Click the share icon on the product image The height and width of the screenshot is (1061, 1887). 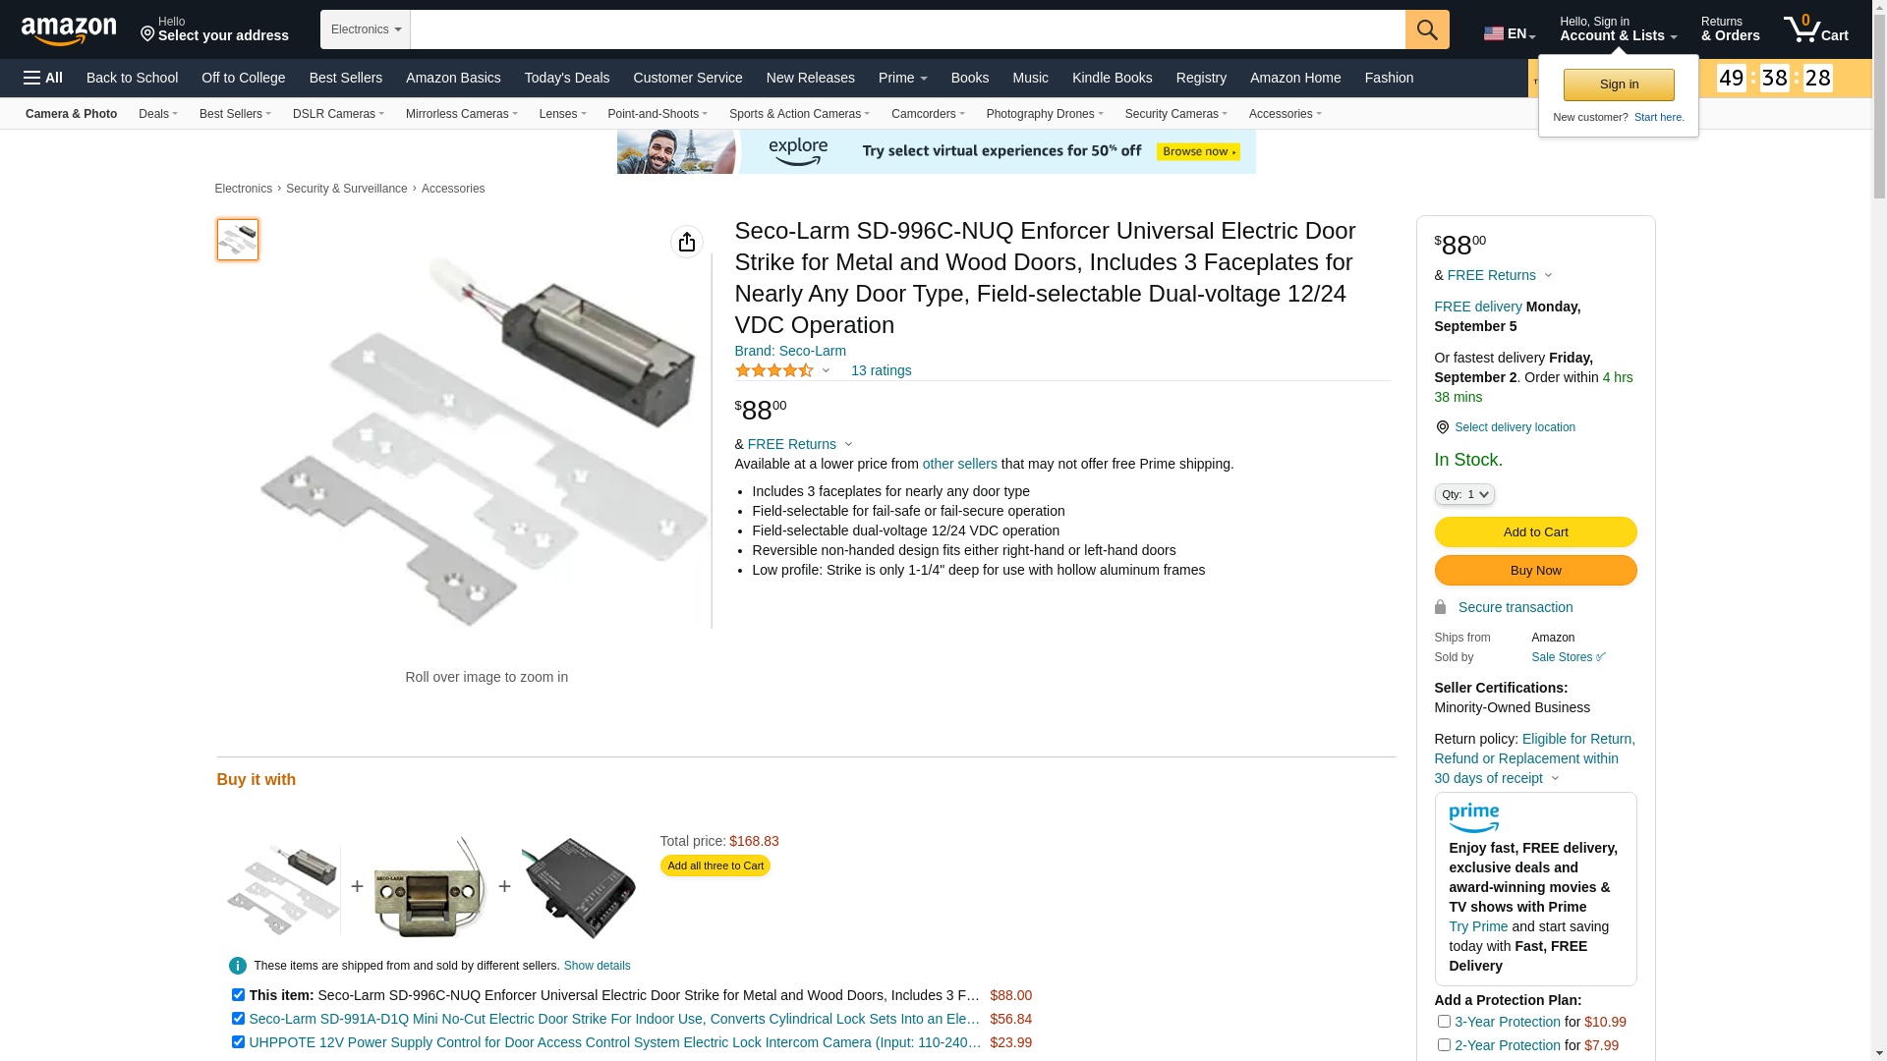click(687, 242)
